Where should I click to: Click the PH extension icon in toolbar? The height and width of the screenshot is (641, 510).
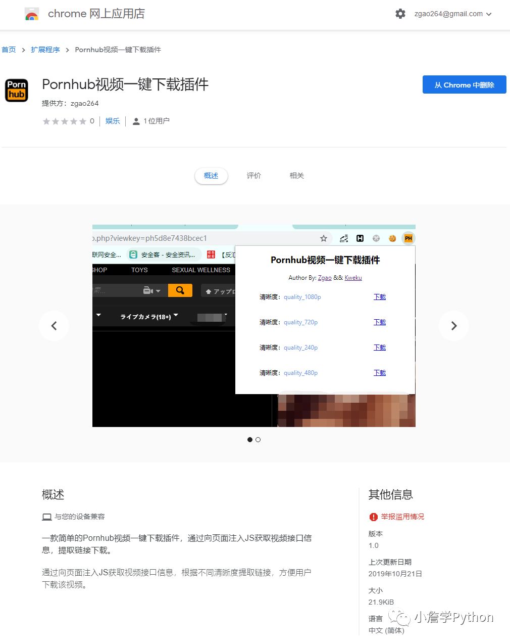tap(409, 238)
